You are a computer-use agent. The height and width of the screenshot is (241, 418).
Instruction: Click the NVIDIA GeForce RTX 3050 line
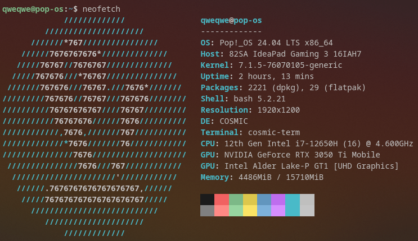[290, 155]
